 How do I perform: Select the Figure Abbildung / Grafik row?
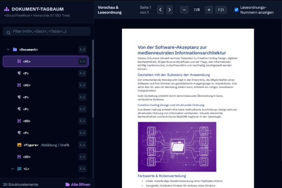(x=46, y=145)
